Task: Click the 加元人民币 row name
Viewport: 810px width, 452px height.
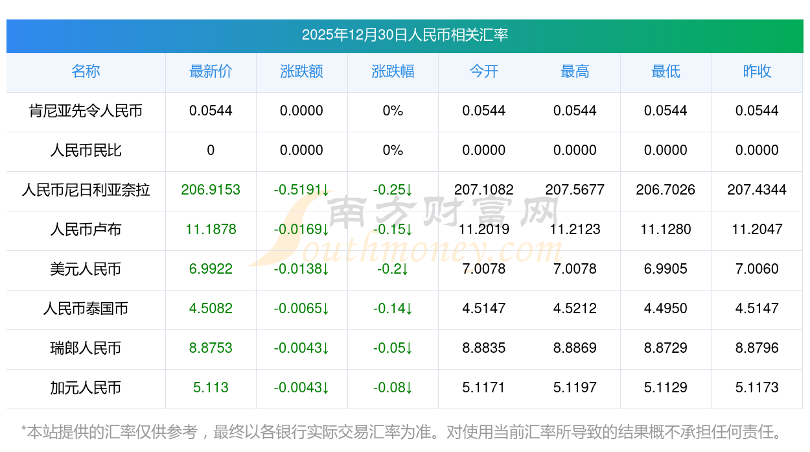Action: pyautogui.click(x=86, y=388)
